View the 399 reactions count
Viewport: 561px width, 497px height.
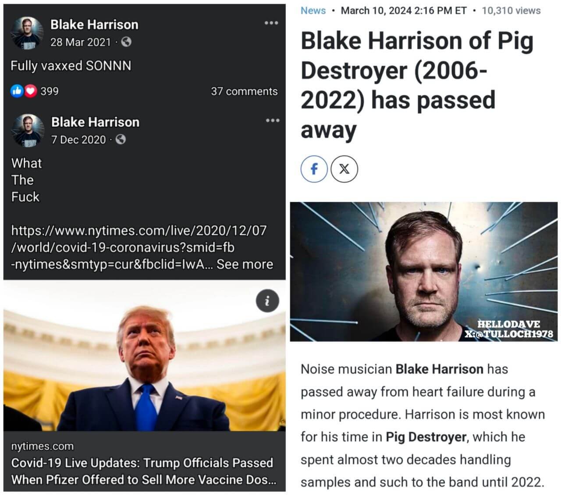(x=50, y=91)
